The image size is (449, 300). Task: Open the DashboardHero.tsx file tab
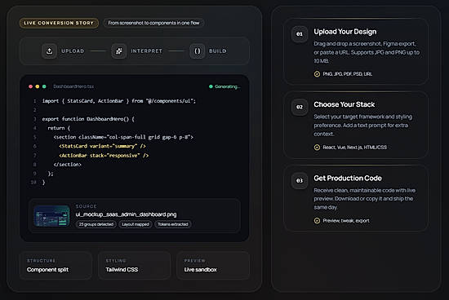point(73,86)
